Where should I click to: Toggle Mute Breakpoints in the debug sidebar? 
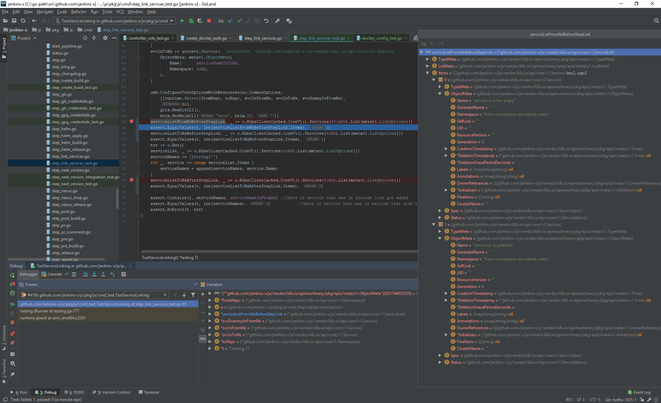(12, 343)
